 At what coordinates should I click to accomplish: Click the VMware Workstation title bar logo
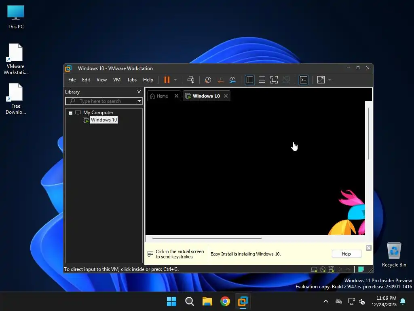68,68
